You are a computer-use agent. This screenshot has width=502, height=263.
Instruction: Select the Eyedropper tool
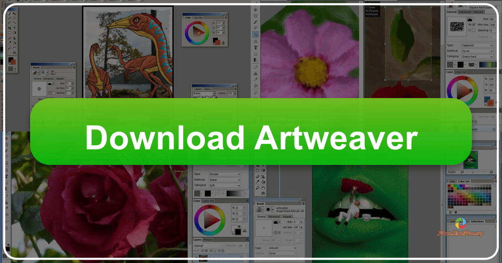(x=10, y=42)
